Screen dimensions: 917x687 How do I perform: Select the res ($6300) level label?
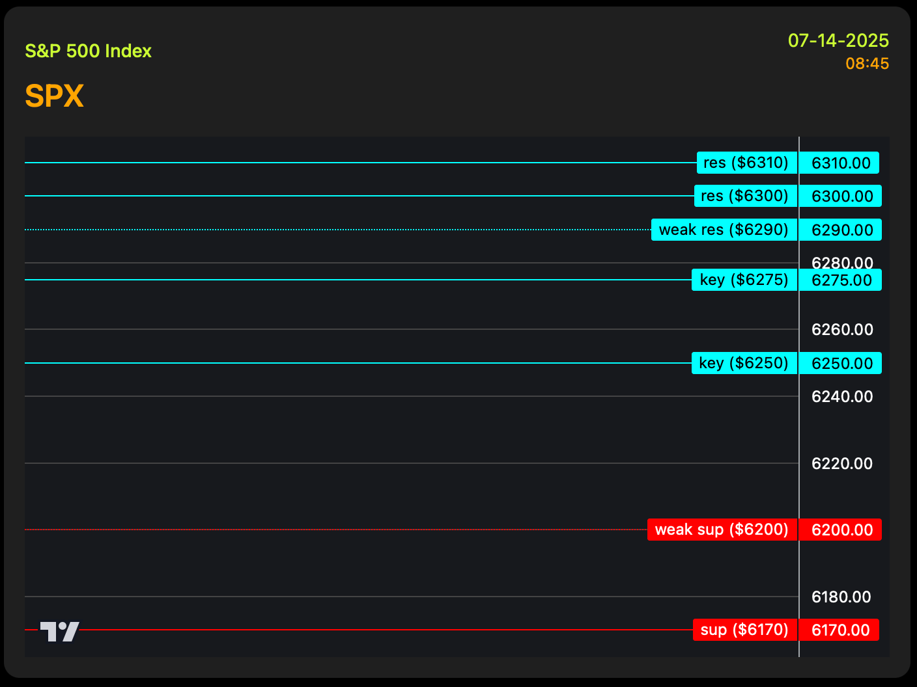[746, 196]
